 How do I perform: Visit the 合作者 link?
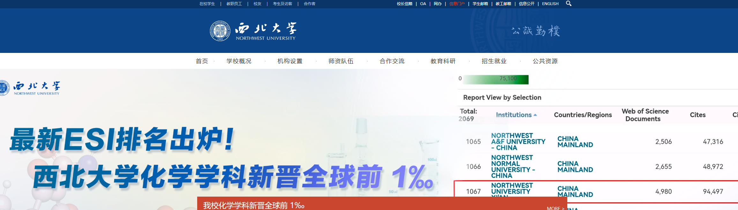click(309, 4)
